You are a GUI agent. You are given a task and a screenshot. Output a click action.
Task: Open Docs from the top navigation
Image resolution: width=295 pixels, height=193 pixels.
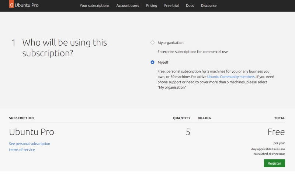click(x=190, y=6)
